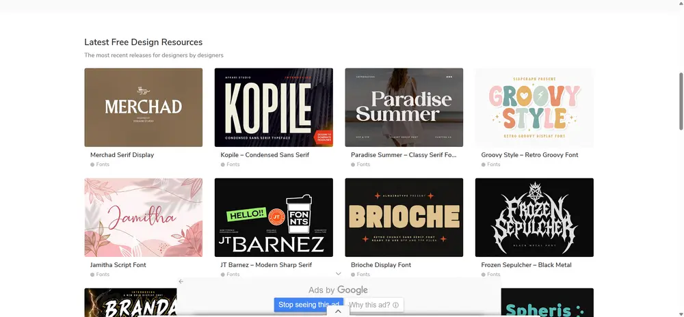Click Frozen Sepulcher – Black Metal title
Viewport: 684px width, 317px height.
pos(526,265)
